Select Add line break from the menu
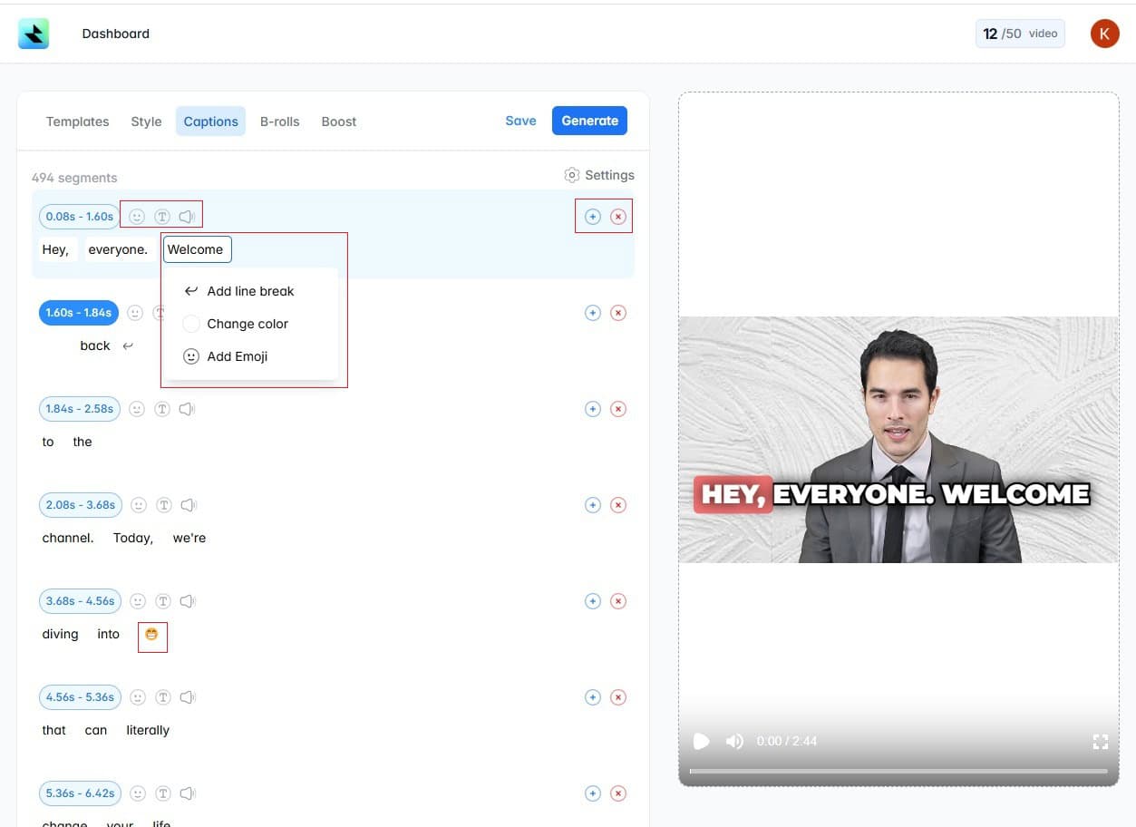Image resolution: width=1136 pixels, height=827 pixels. click(x=250, y=290)
